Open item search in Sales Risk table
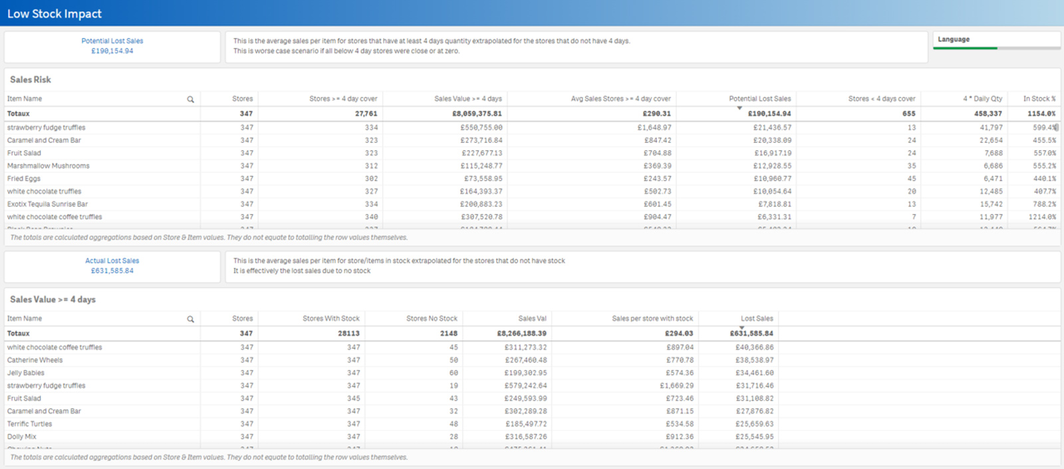The height and width of the screenshot is (469, 1064). (190, 99)
